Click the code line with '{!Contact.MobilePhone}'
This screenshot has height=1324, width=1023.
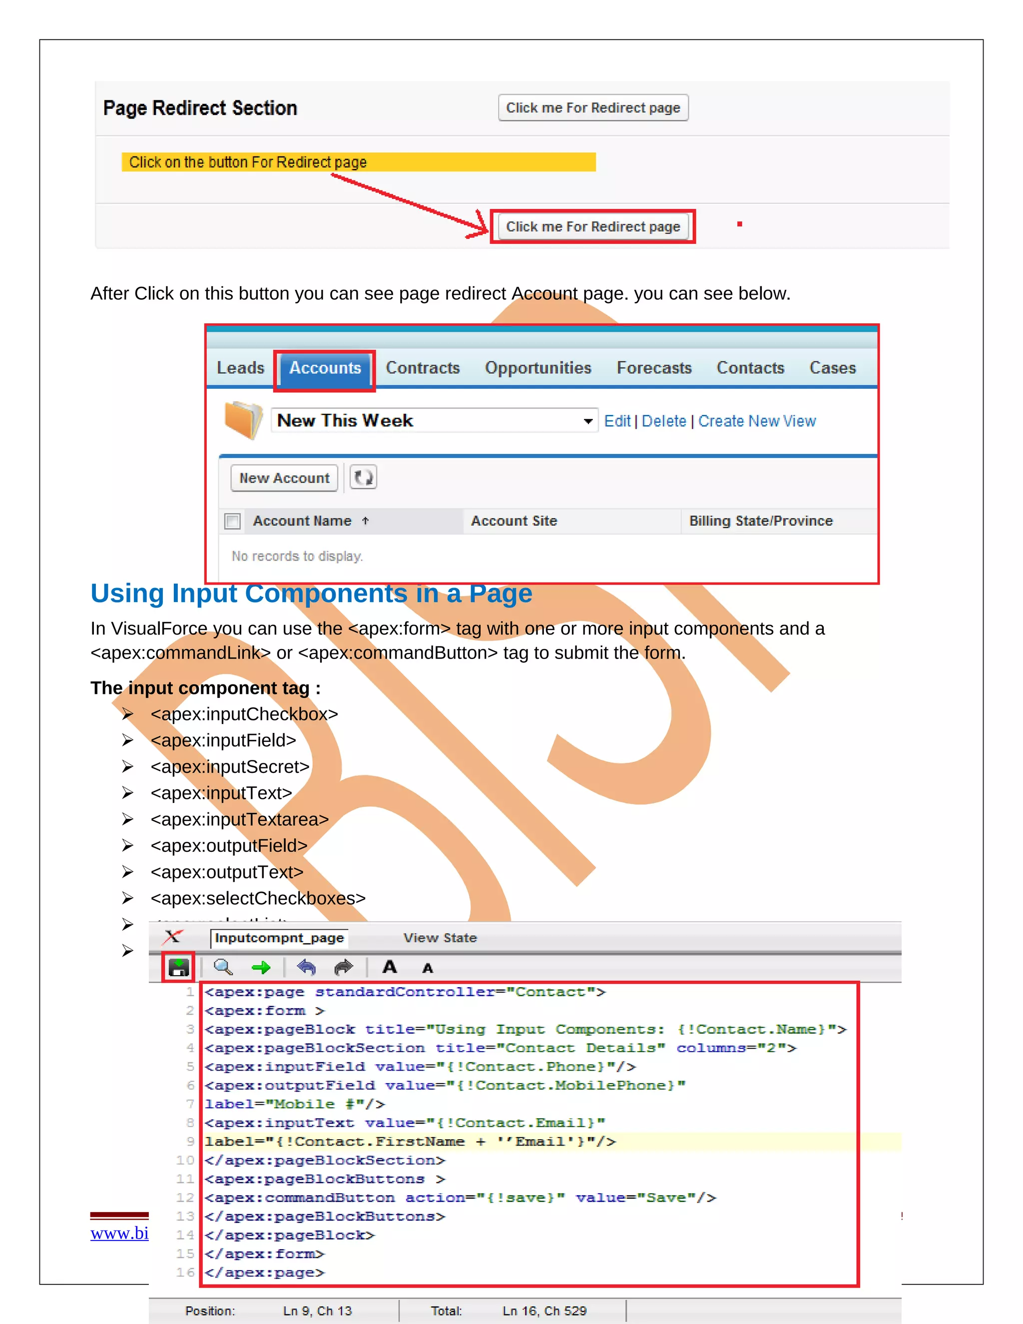[x=445, y=1085]
